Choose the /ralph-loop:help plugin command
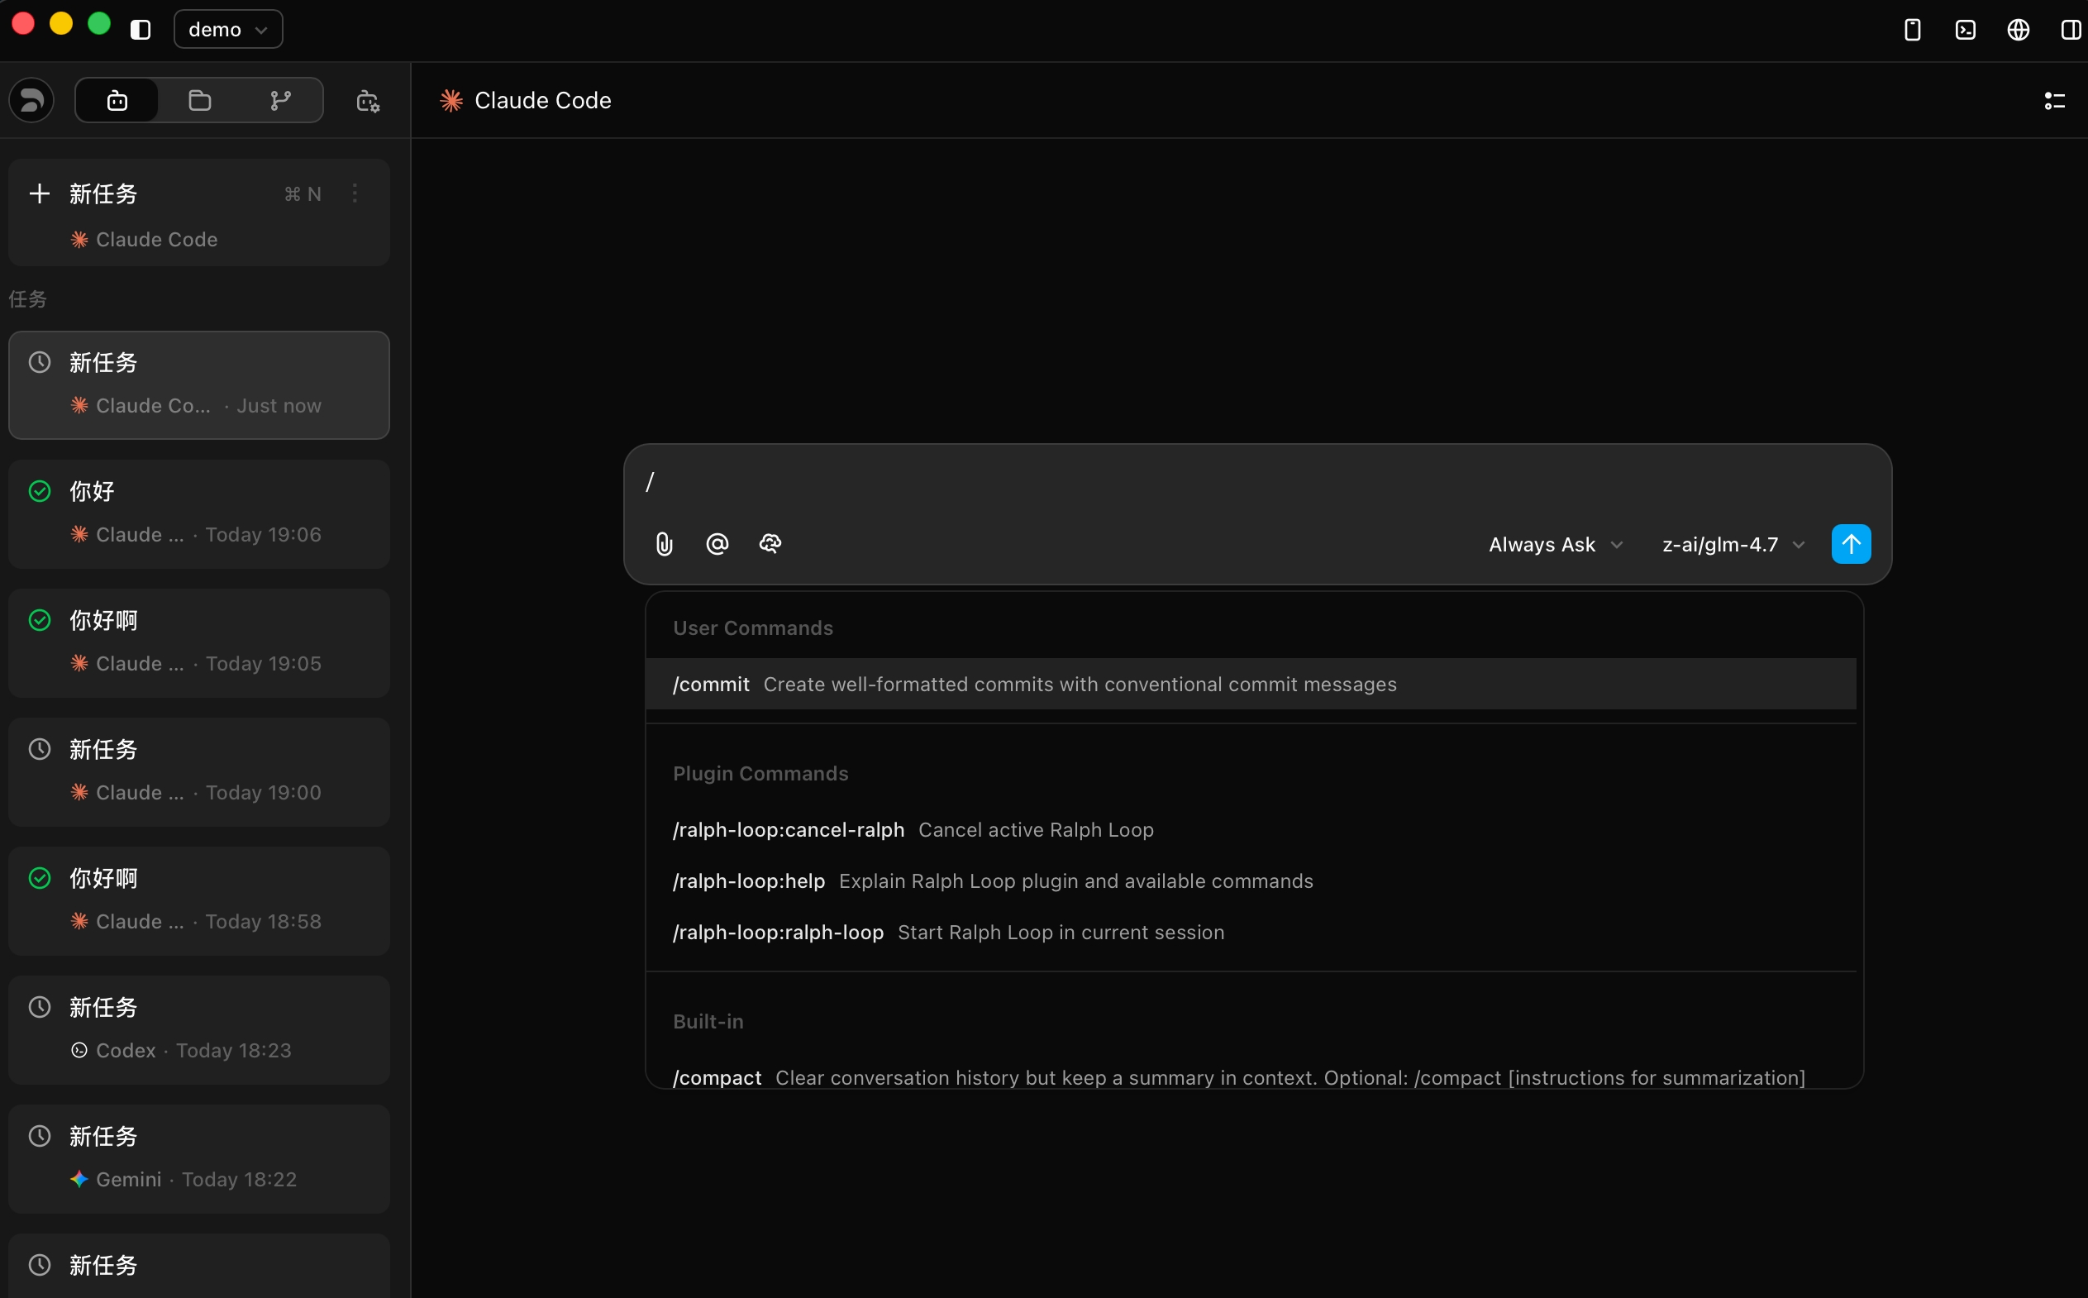This screenshot has height=1298, width=2088. 992,880
